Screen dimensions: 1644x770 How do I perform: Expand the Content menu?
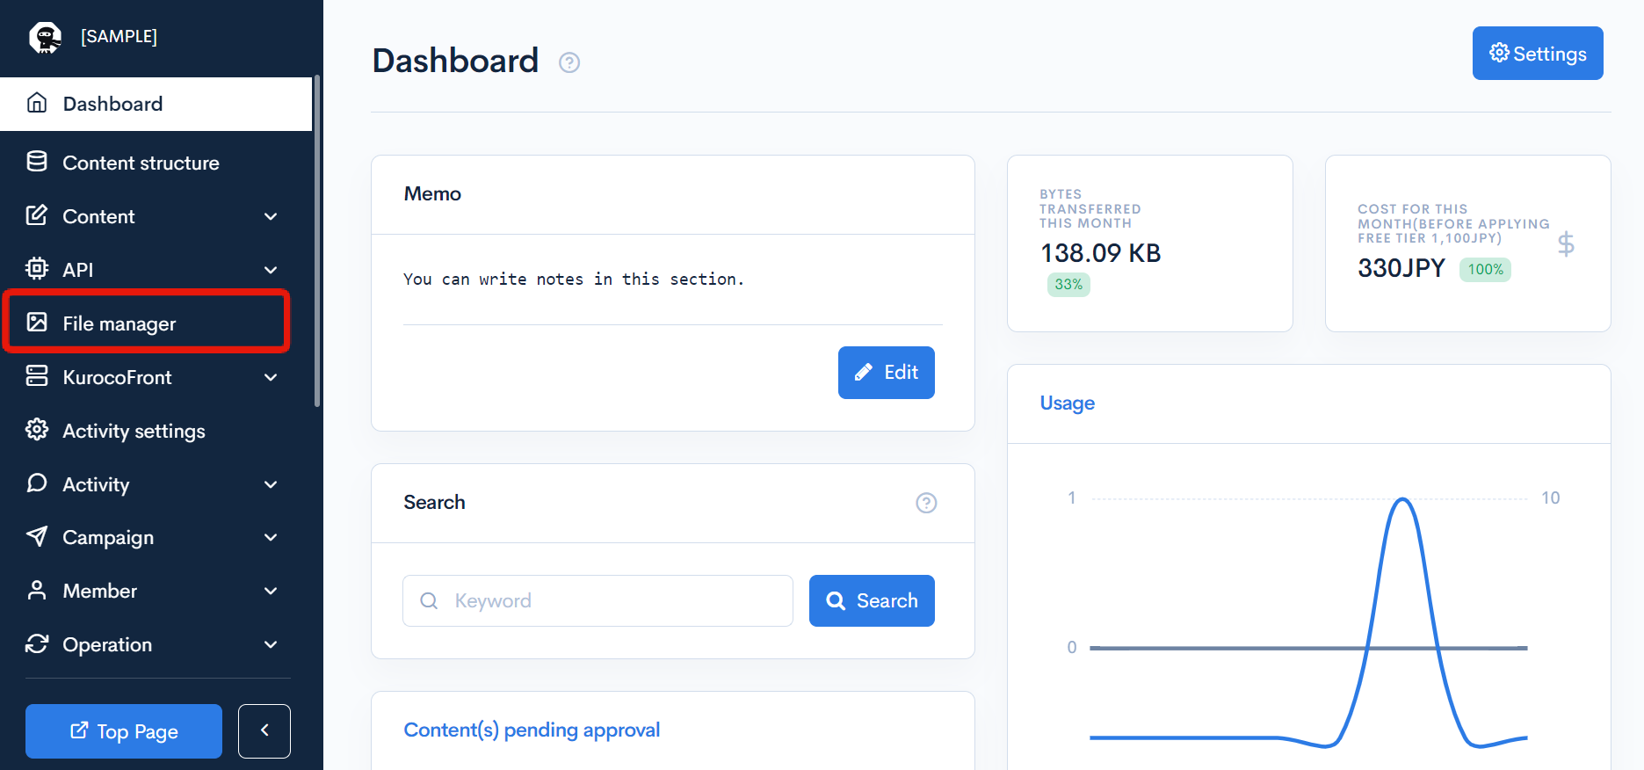click(271, 216)
